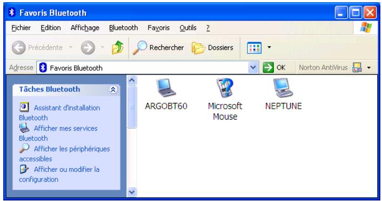Click the Précédente back button
The height and width of the screenshot is (201, 382).
[37, 47]
